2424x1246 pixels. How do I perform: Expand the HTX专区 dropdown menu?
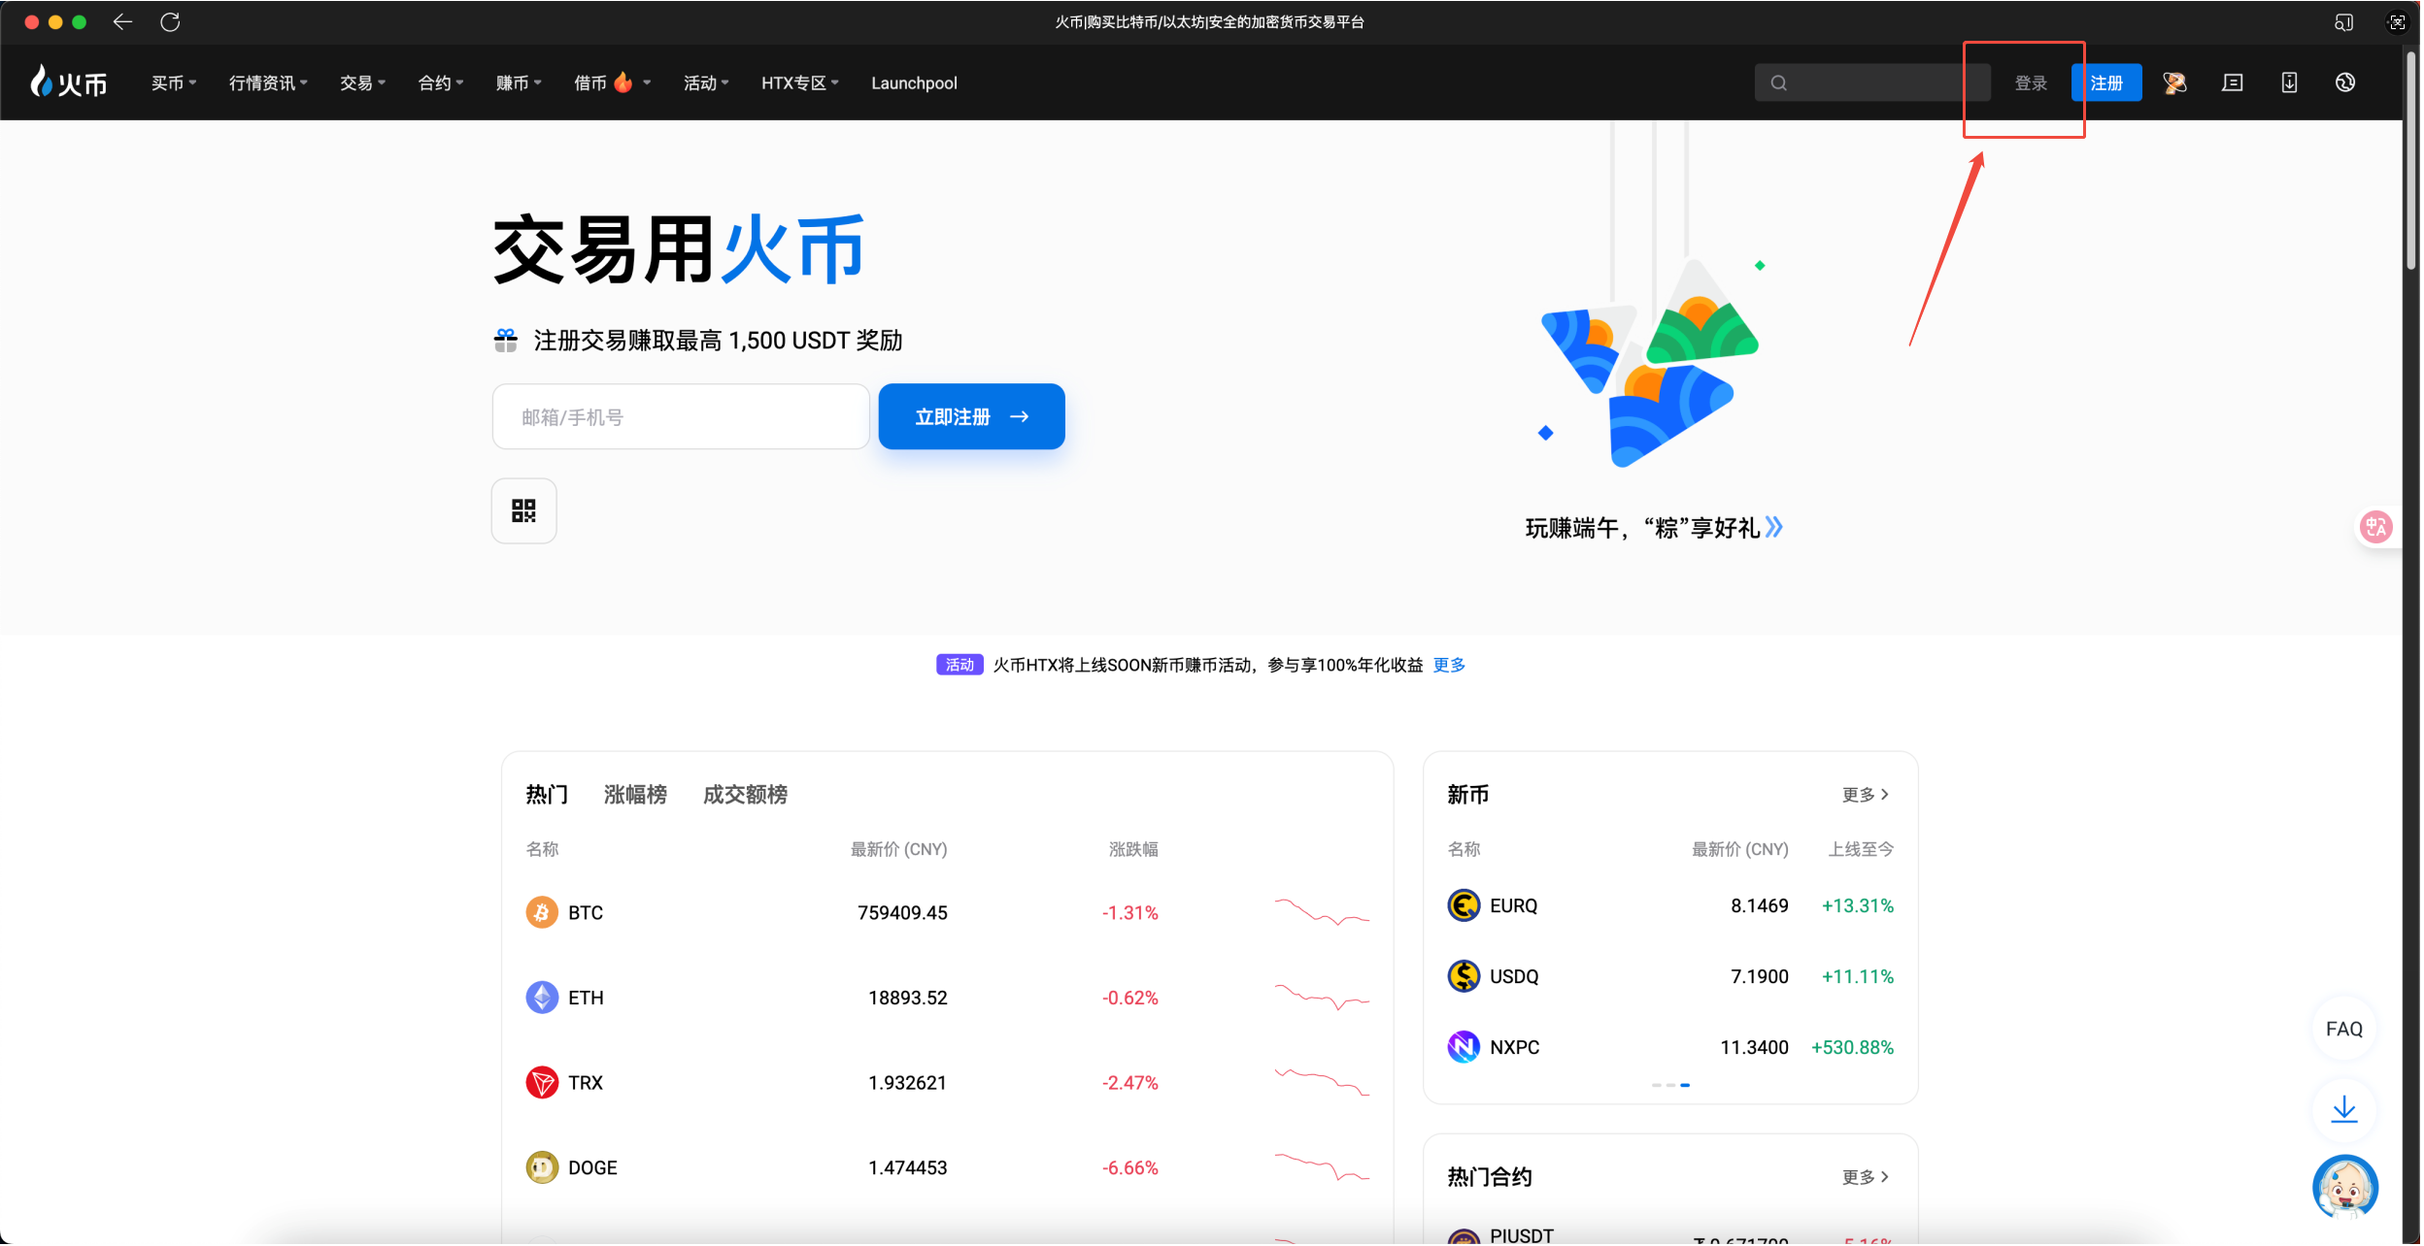pos(799,82)
